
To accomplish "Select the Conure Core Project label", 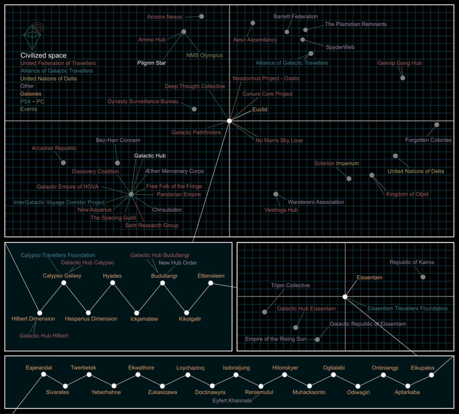I will pyautogui.click(x=267, y=94).
